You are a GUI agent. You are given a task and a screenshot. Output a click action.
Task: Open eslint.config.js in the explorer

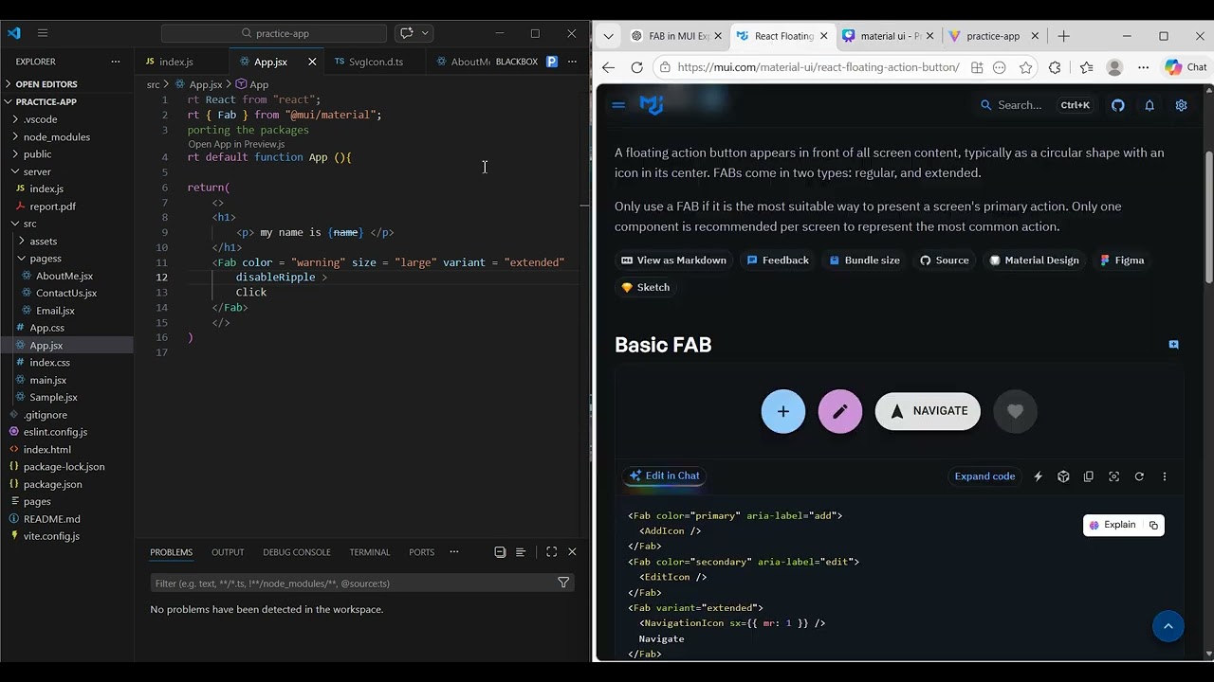pyautogui.click(x=55, y=432)
